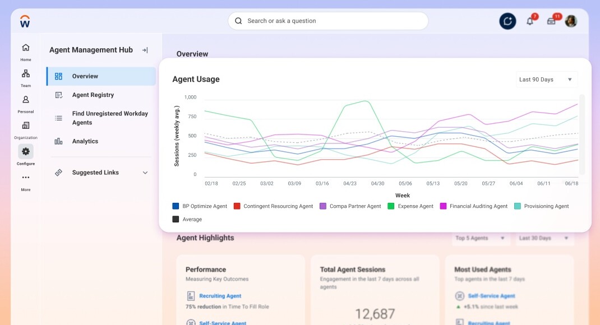Click the Self-Service Agent icon in Most Used
Screen dimensions: 600x325
(x=460, y=295)
